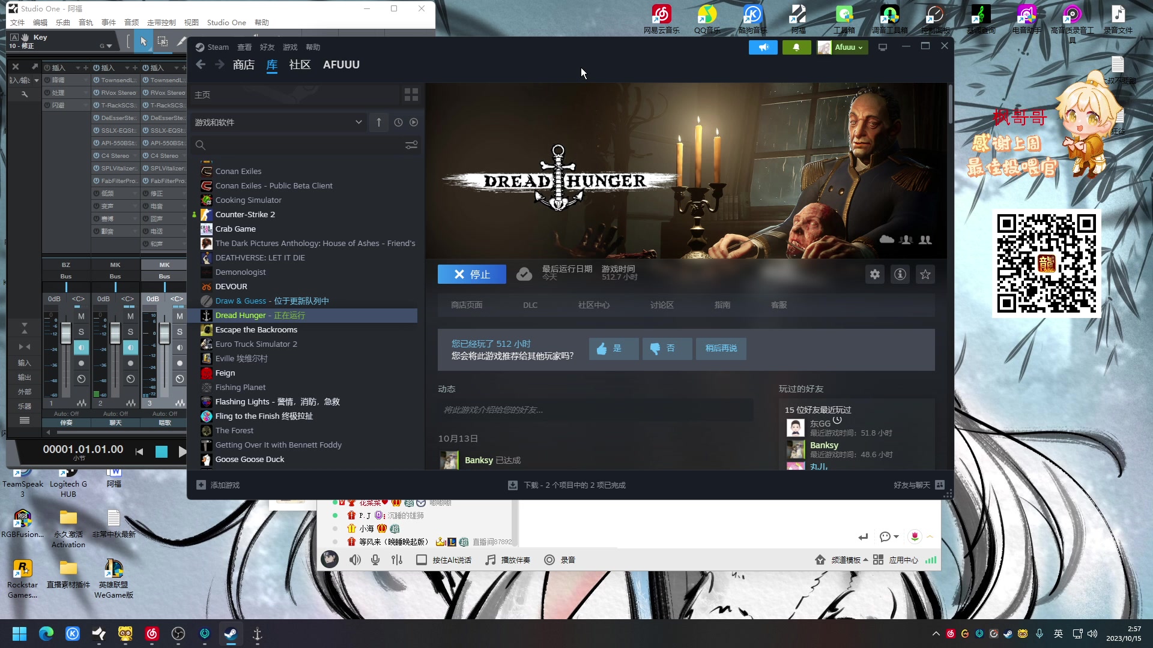Open Afuuu account dropdown
This screenshot has width=1153, height=648.
(x=843, y=47)
